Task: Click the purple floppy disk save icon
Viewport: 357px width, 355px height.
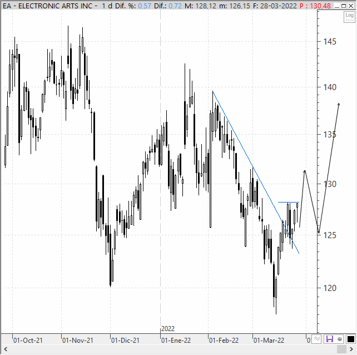Action: tap(329, 339)
